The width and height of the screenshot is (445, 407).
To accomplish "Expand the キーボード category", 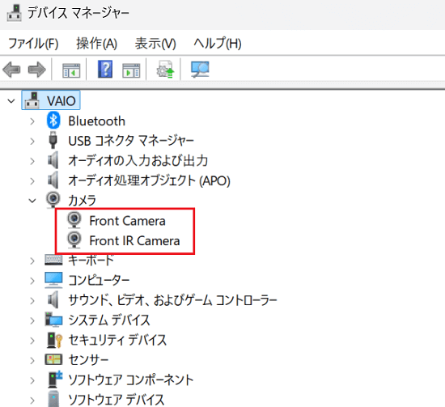I will click(x=32, y=261).
